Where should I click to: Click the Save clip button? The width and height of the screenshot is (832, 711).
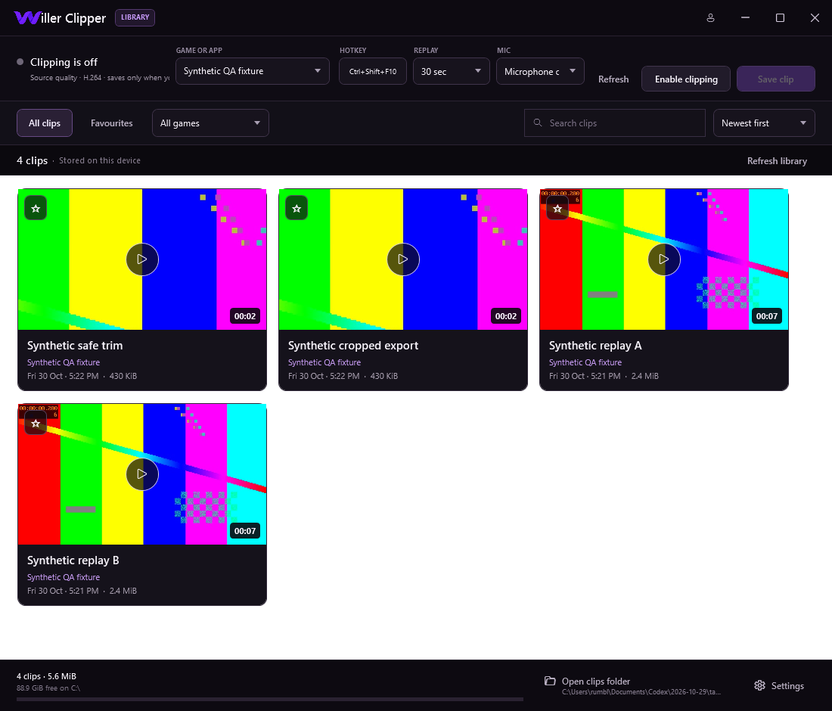[776, 79]
